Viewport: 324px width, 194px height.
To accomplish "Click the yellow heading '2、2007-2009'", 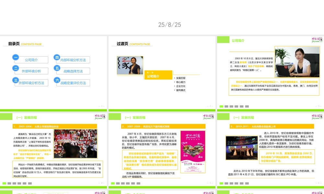I will [163, 126].
